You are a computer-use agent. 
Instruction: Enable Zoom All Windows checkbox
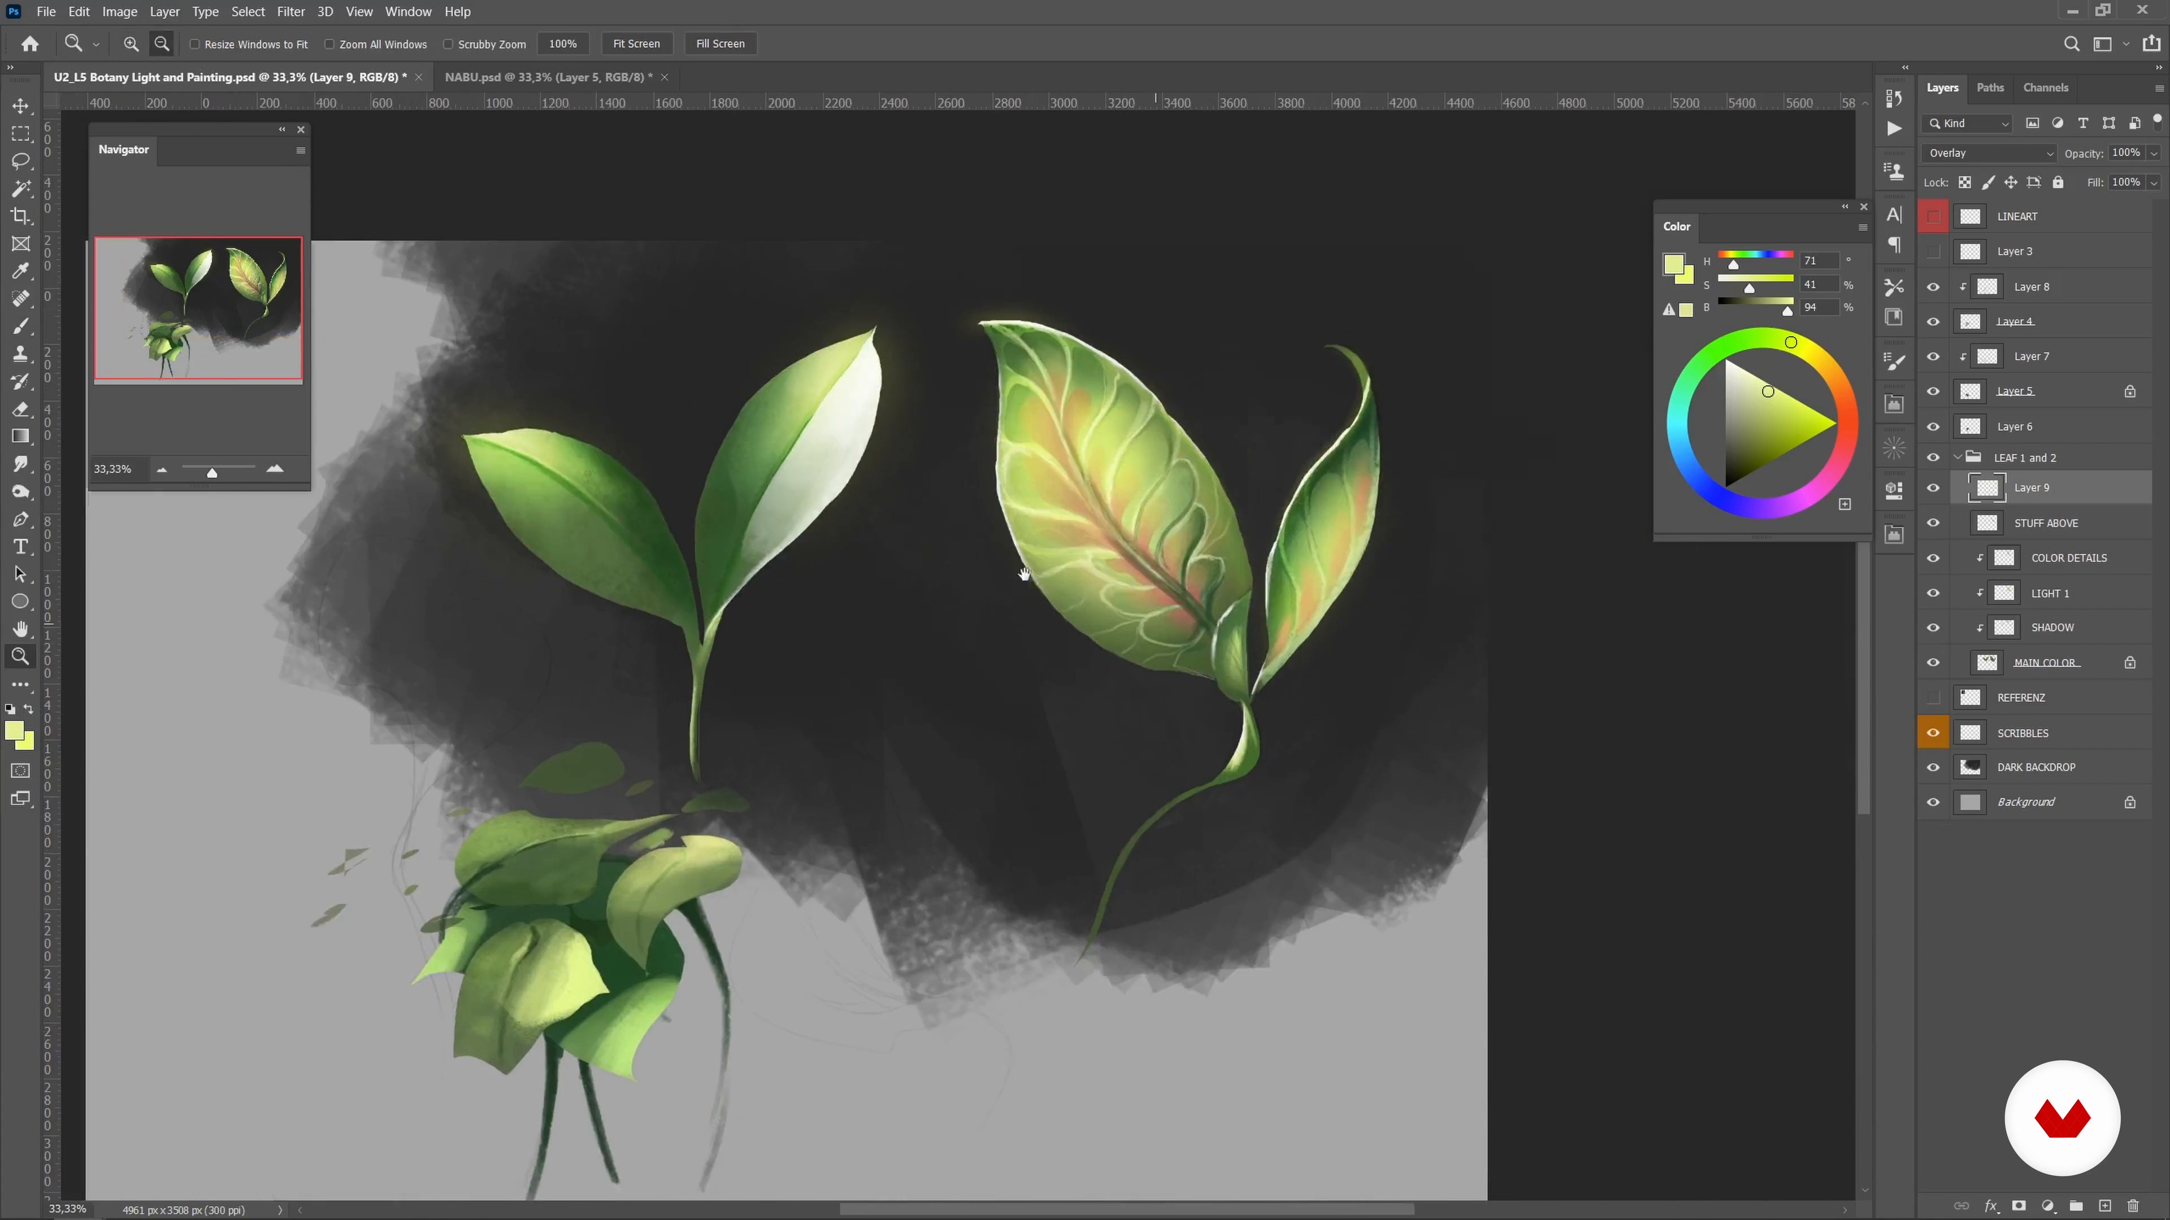click(329, 44)
